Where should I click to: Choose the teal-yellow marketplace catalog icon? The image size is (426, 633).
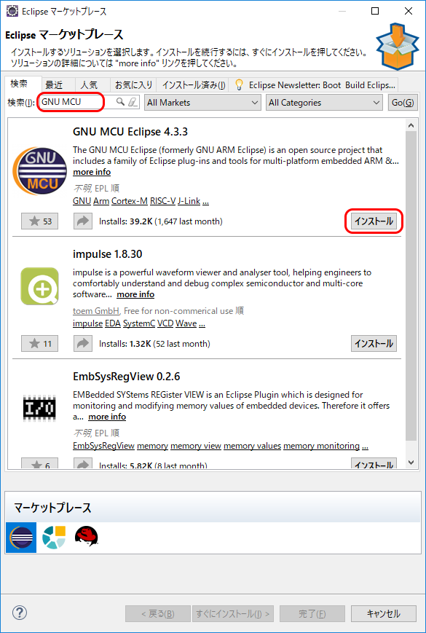pos(54,538)
